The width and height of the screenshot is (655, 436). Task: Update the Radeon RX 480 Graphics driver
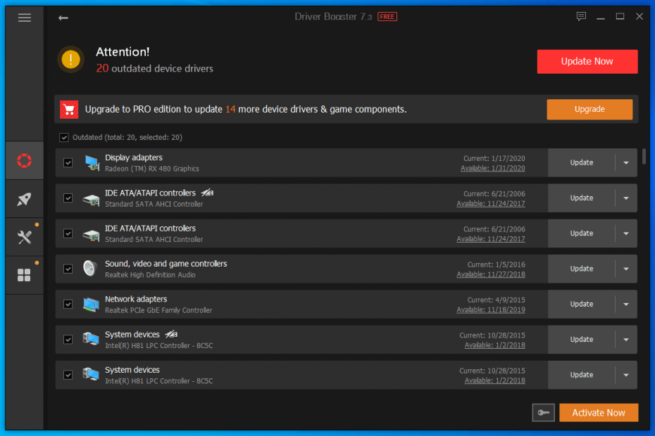[582, 162]
